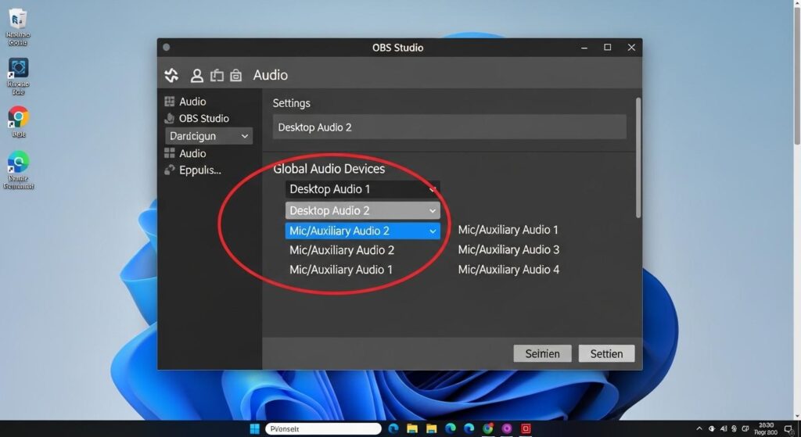Choose plain Mic/Auxiliary Audio 2 option below blue dropdown
Screen dimensions: 801x437
tap(342, 250)
